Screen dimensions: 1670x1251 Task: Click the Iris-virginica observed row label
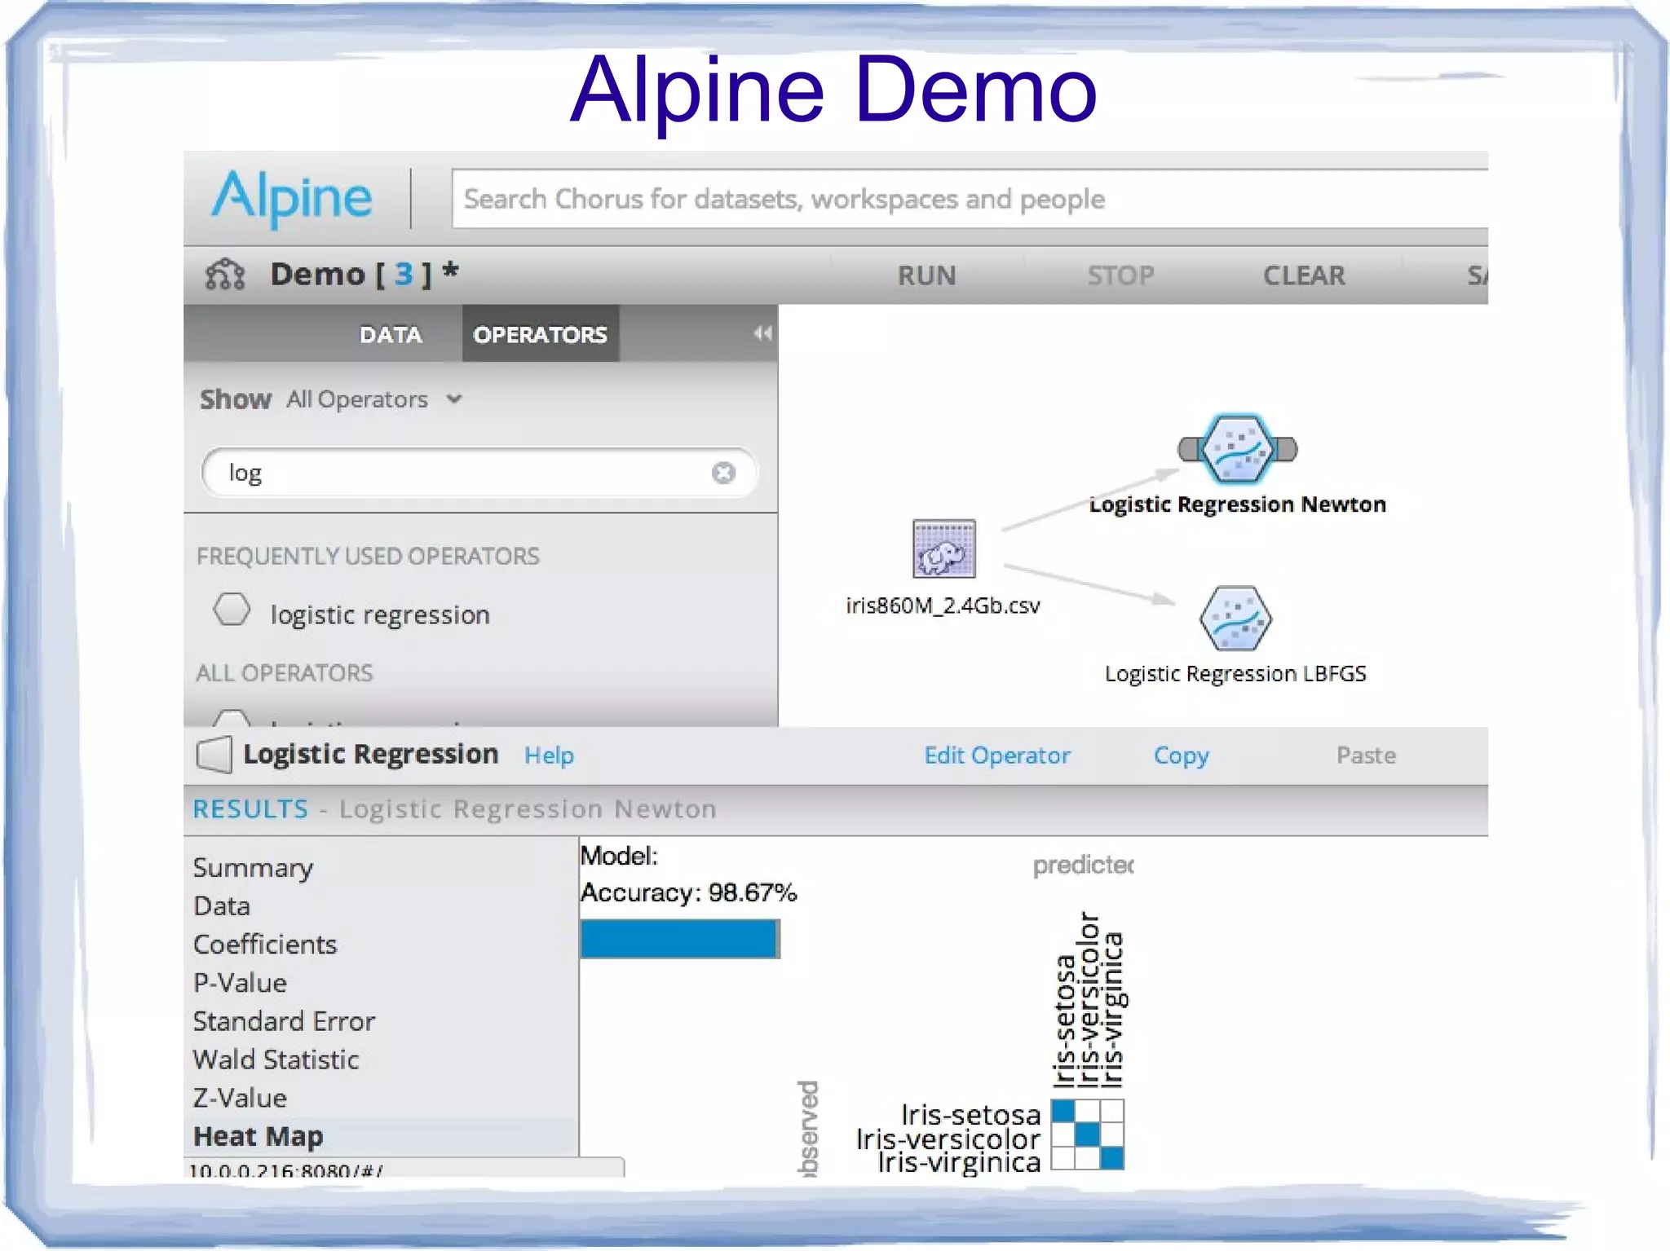959,1162
